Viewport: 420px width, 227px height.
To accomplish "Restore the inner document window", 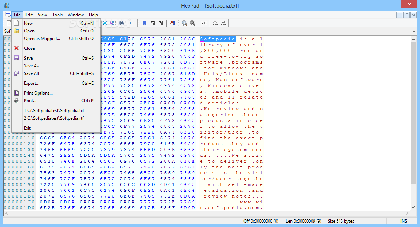I will [x=406, y=15].
